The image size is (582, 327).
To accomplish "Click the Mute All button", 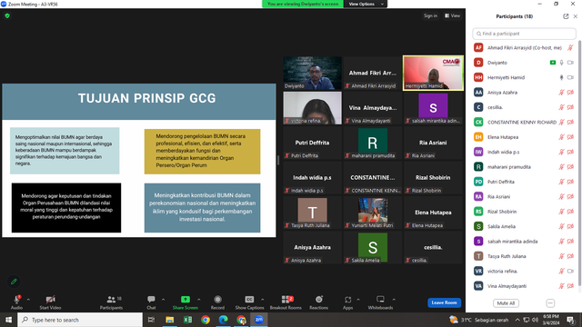I will tap(506, 303).
